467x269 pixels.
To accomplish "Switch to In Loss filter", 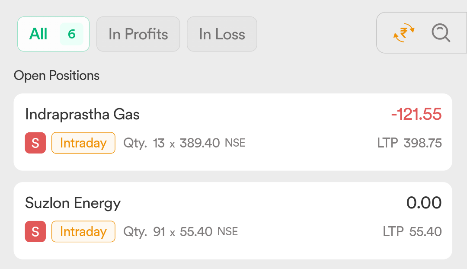I will point(222,34).
